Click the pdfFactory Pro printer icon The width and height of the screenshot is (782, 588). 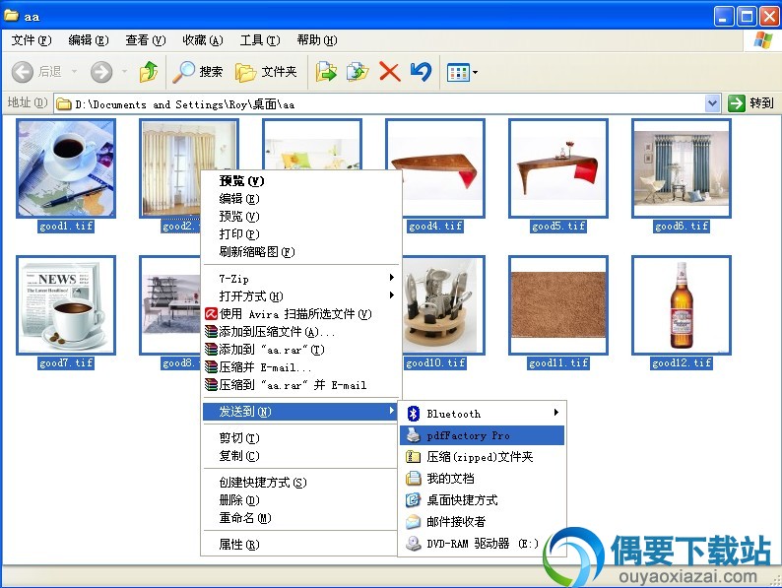pos(413,435)
